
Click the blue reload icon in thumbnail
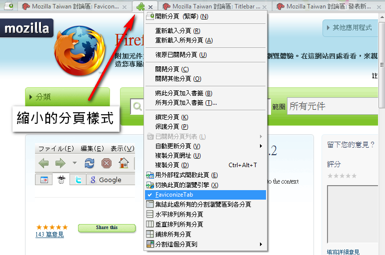[x=89, y=163]
